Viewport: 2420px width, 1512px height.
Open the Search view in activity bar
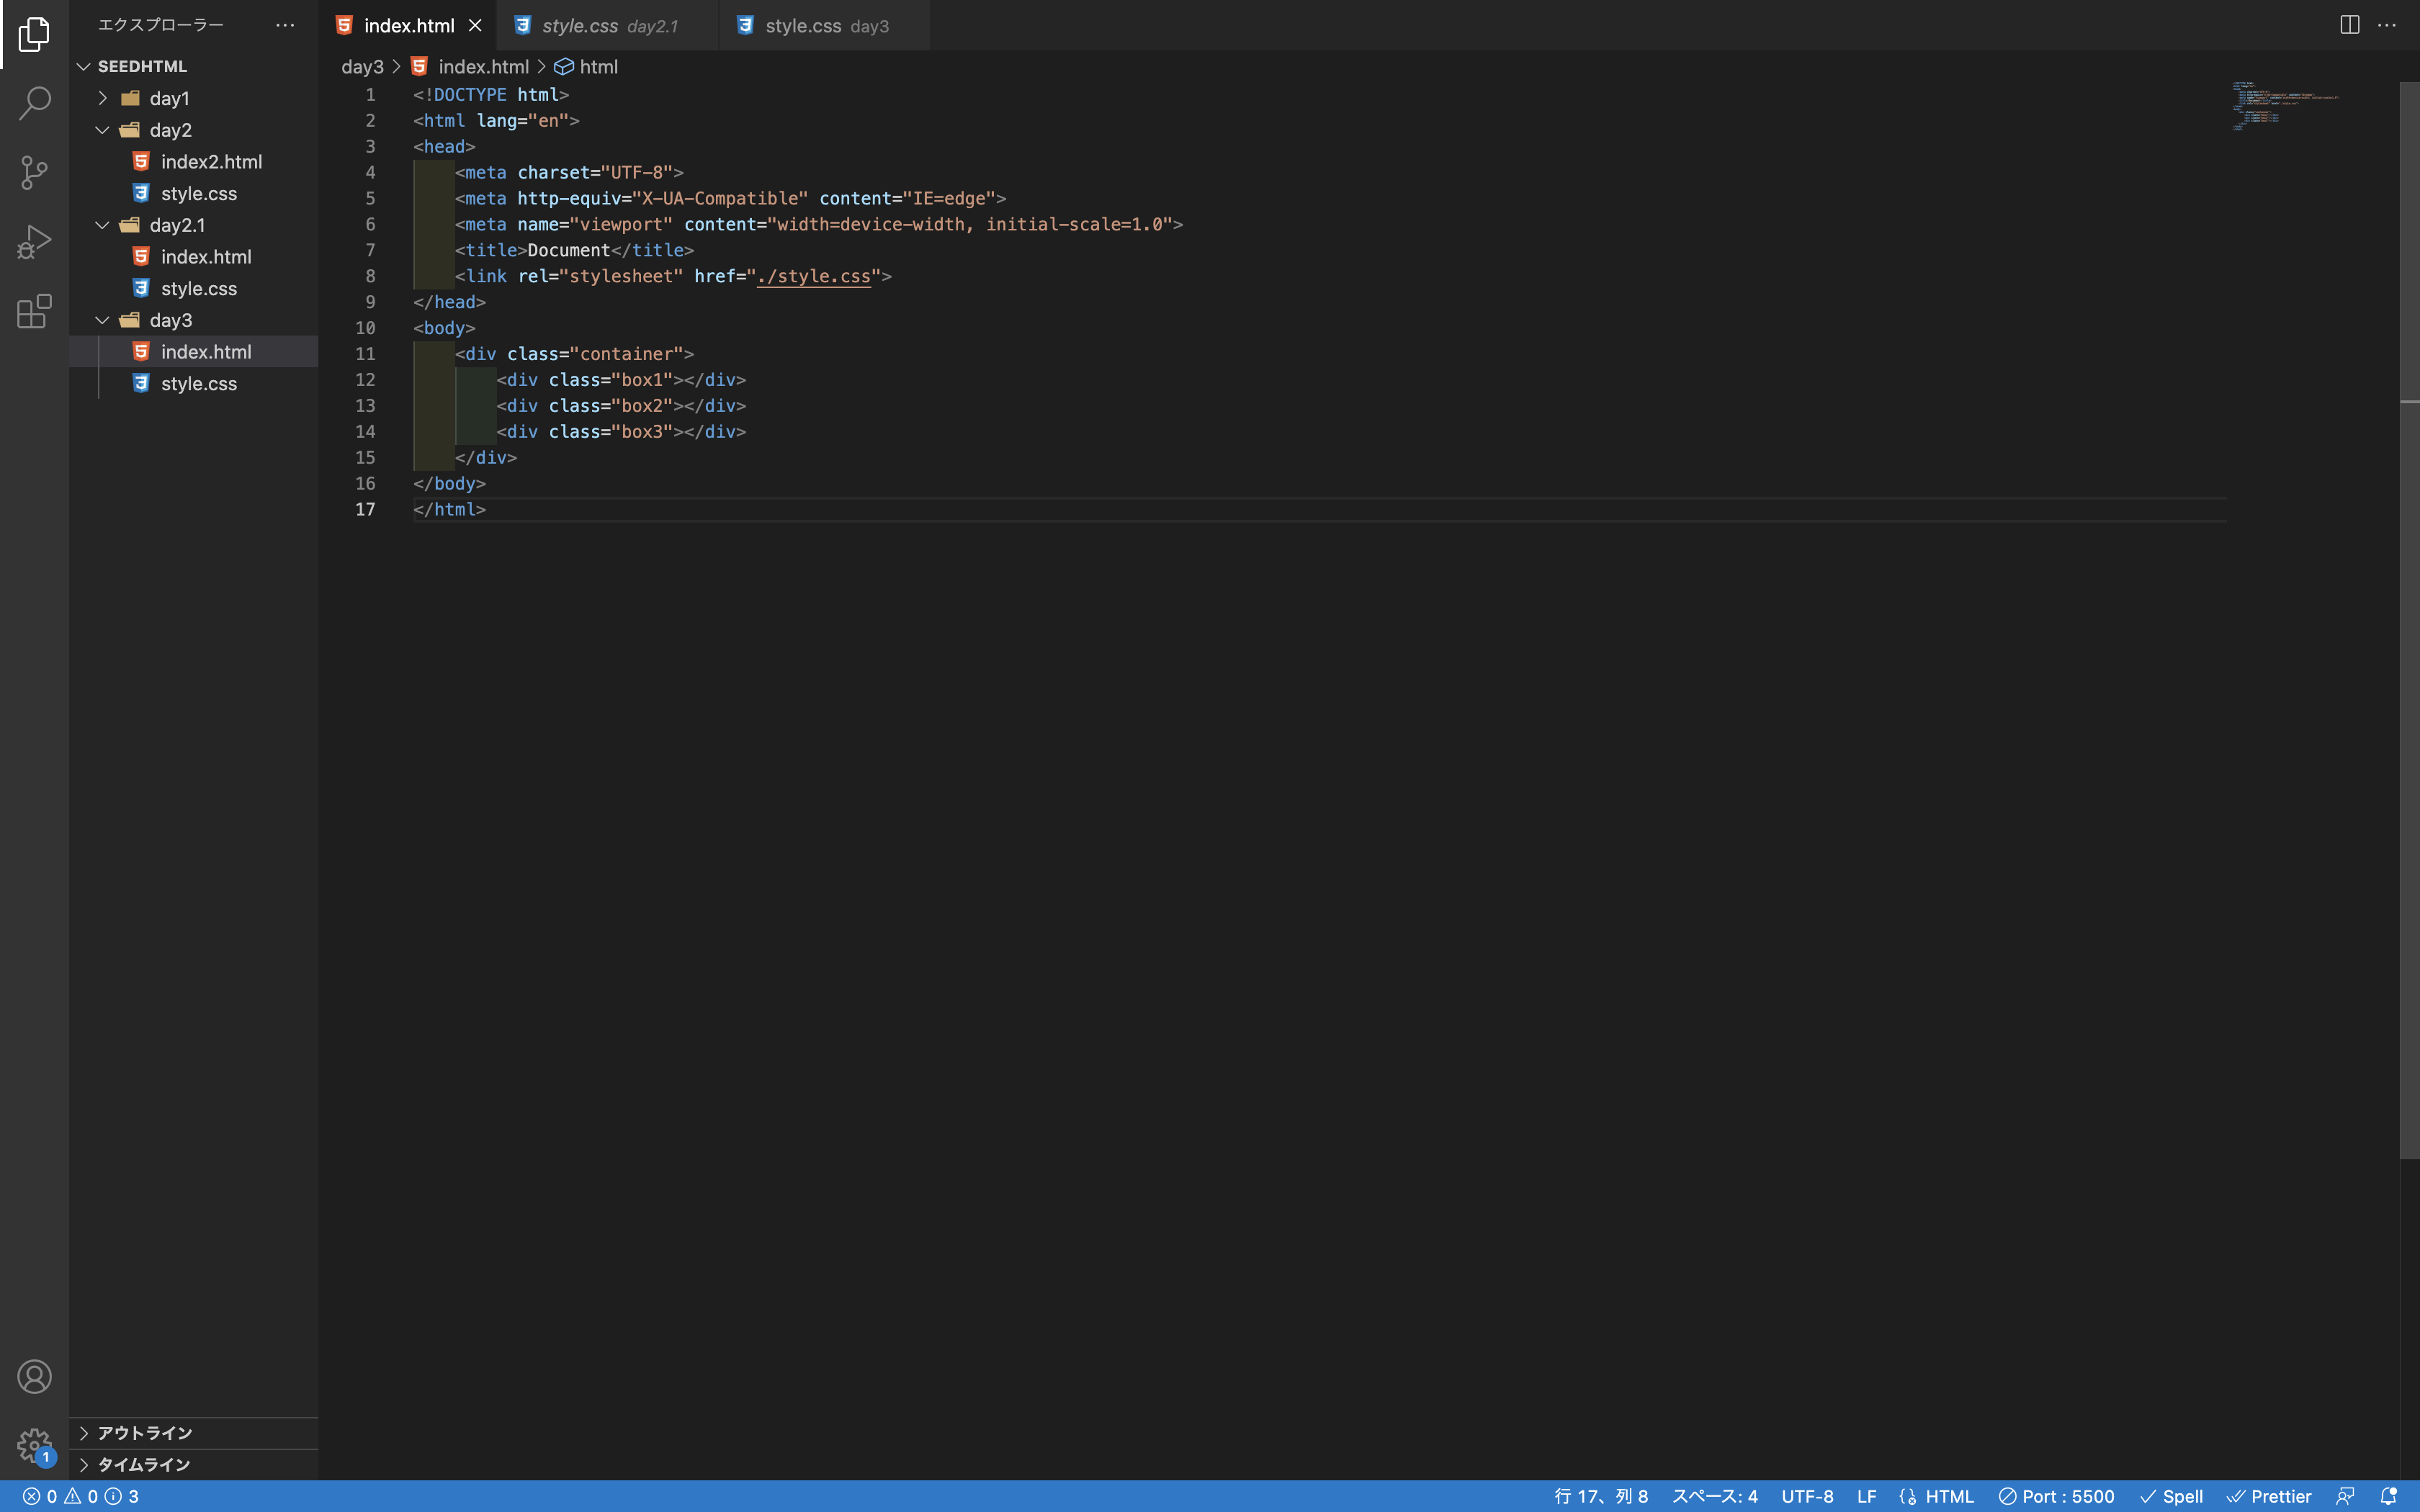pos(34,103)
